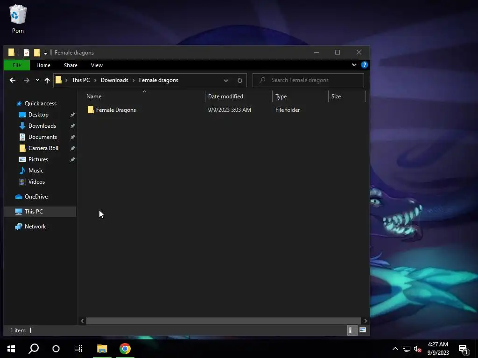
Task: Click the New folder quick access toolbar icon
Action: [37, 53]
